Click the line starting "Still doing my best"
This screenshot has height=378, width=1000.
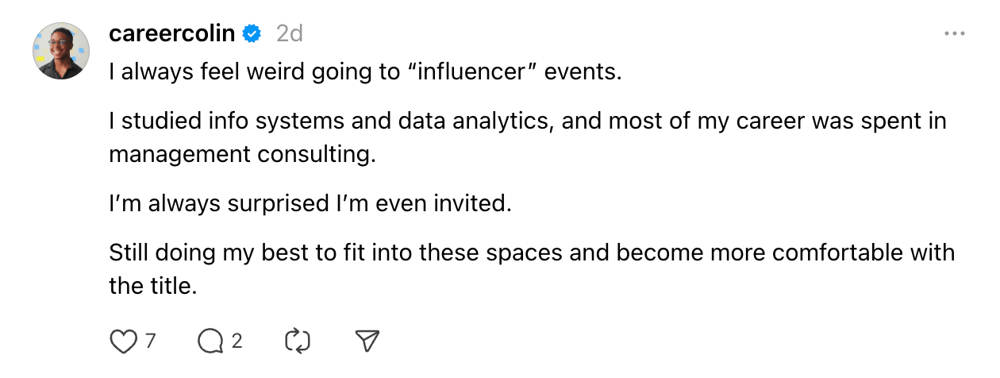[532, 253]
